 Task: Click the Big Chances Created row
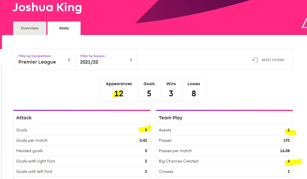[x=224, y=161]
